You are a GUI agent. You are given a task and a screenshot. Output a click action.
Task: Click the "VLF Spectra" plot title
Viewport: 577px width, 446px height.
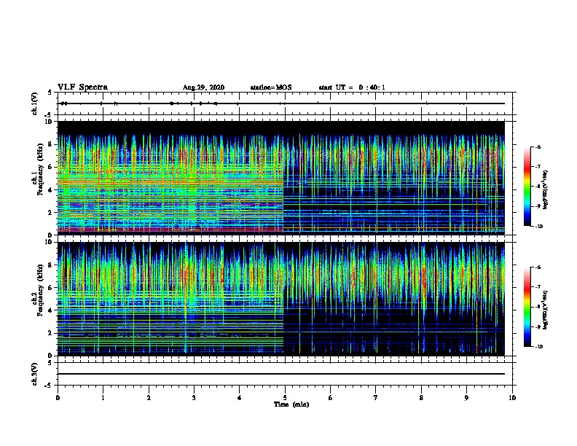coord(82,87)
